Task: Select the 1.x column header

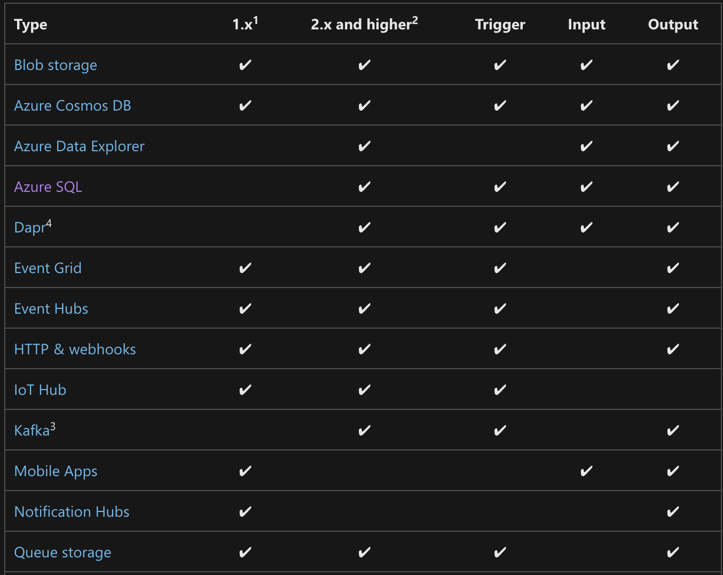Action: point(246,24)
